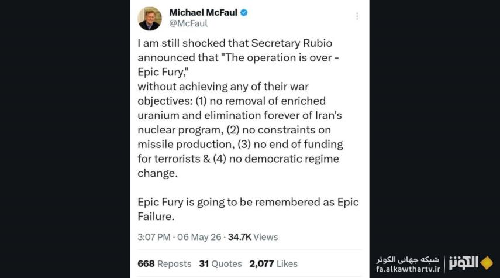Screen dimensions: 500x278
Task: Click the Alkawthar Arabic logo text
Action: (464, 263)
